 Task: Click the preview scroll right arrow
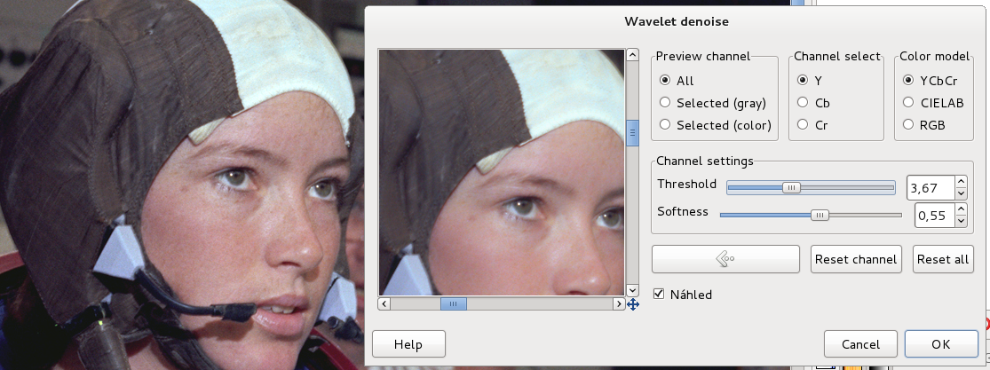pyautogui.click(x=619, y=303)
